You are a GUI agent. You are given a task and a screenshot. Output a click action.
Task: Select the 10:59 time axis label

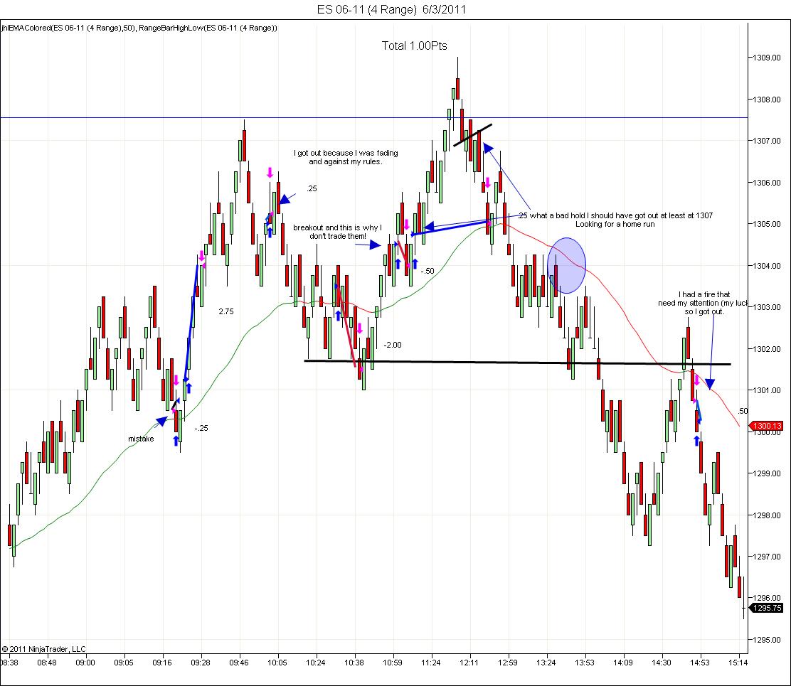pos(392,663)
